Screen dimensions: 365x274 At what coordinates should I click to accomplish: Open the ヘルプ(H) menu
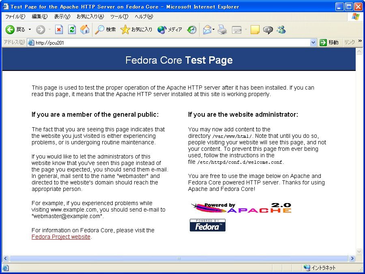pyautogui.click(x=144, y=17)
